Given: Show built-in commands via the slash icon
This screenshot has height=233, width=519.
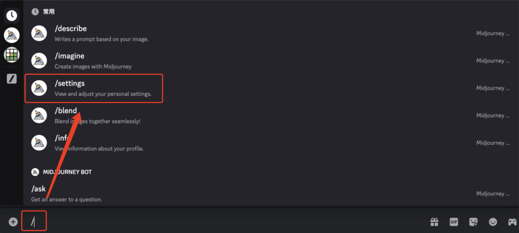Looking at the screenshot, I should tap(12, 79).
